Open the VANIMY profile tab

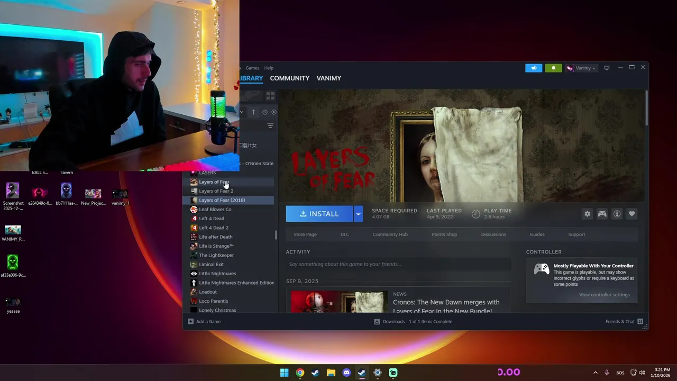point(328,78)
